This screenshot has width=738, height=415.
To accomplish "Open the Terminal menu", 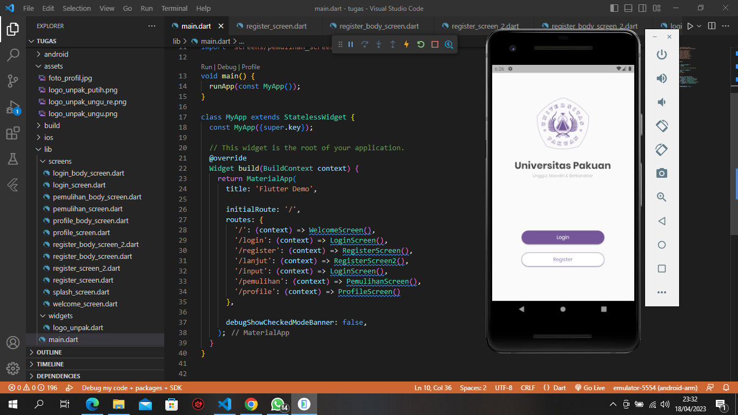I will (x=175, y=8).
